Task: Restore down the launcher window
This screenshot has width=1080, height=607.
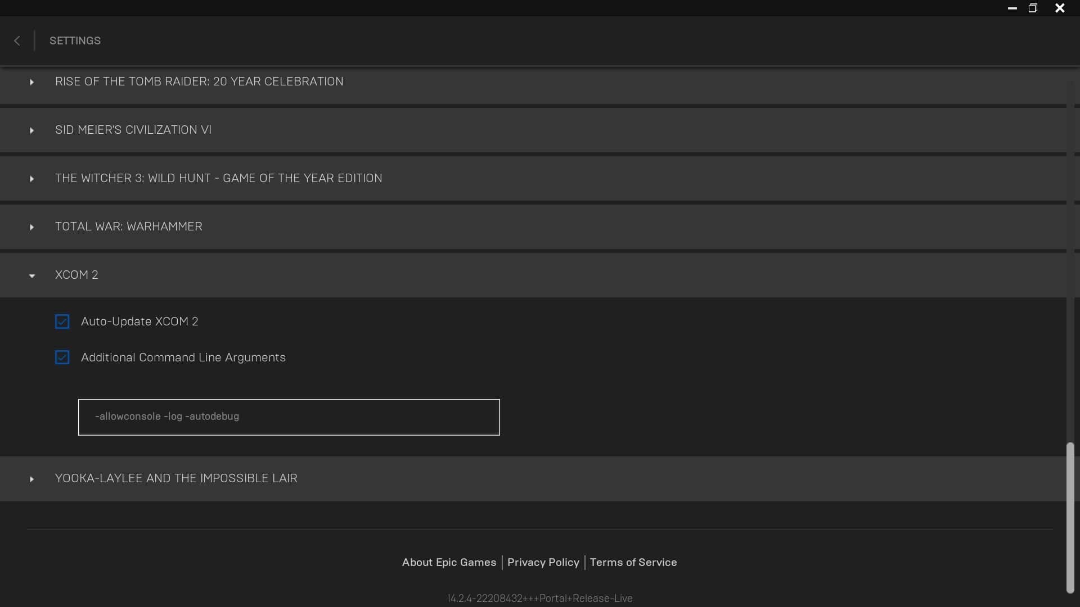Action: (1033, 8)
